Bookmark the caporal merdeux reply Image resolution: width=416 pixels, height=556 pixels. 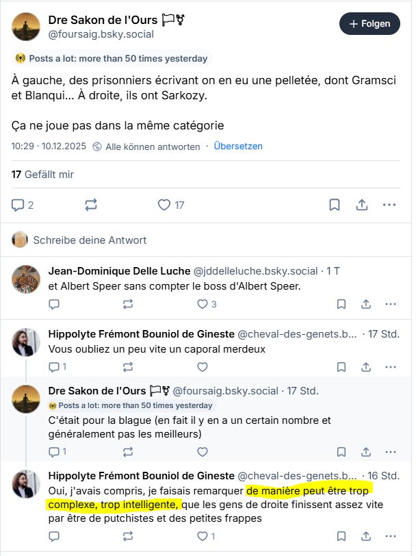341,367
